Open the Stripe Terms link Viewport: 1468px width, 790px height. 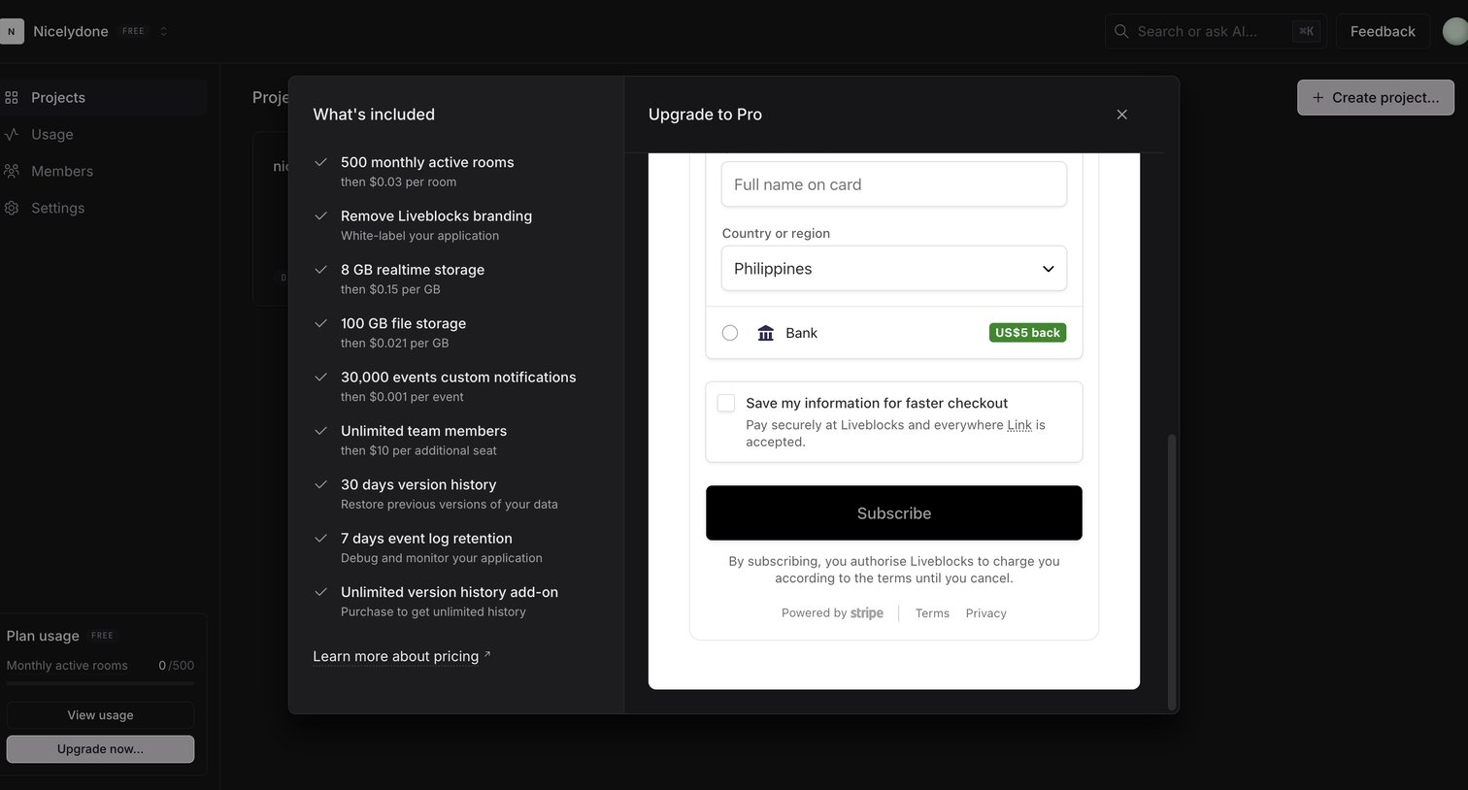[x=932, y=613]
